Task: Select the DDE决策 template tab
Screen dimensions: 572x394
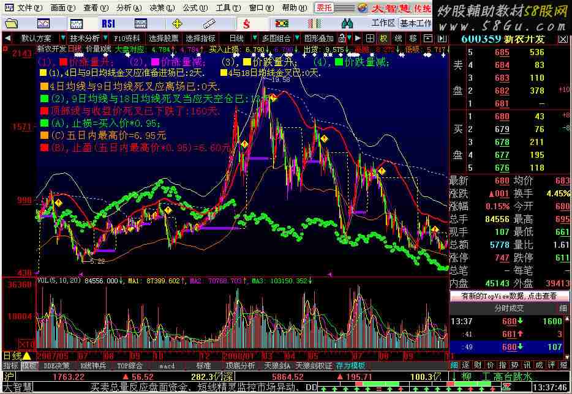Action: point(56,366)
